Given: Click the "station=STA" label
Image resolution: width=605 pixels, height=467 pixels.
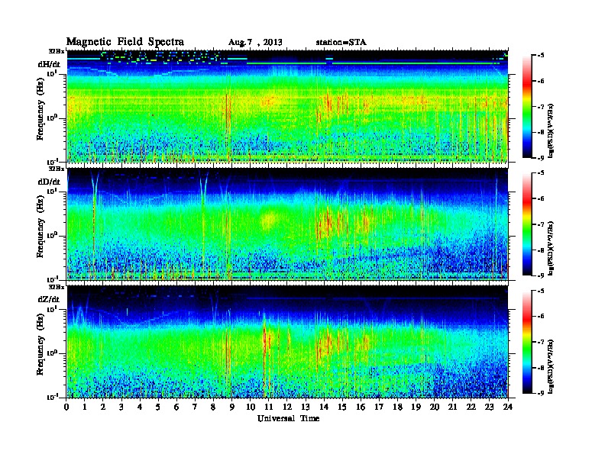Looking at the screenshot, I should pos(341,43).
